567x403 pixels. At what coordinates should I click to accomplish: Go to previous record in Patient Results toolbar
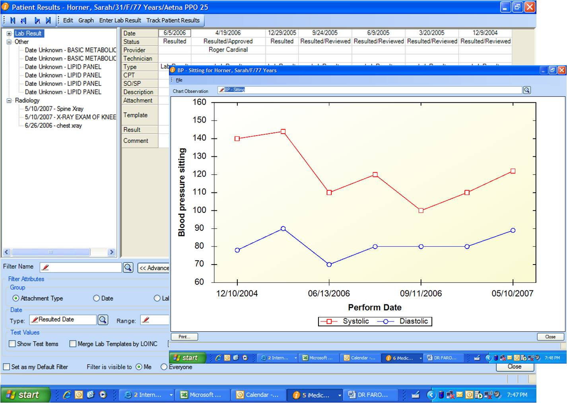click(23, 20)
